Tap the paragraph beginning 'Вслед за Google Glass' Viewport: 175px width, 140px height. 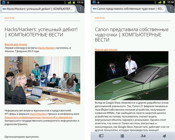coord(132,117)
